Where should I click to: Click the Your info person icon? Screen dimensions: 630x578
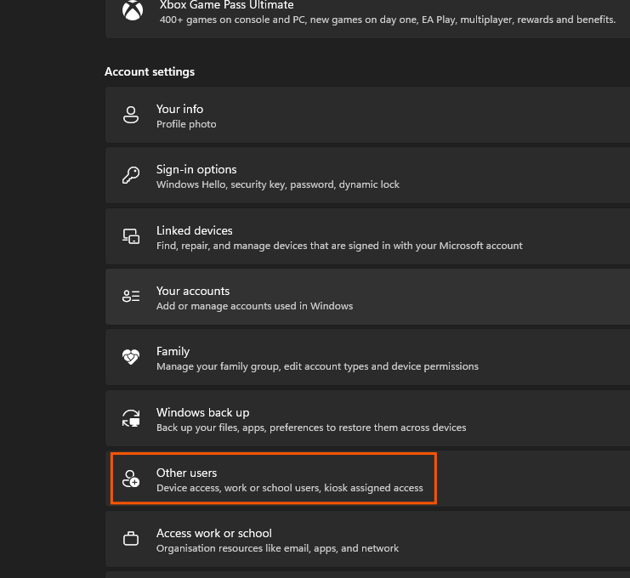pos(131,116)
